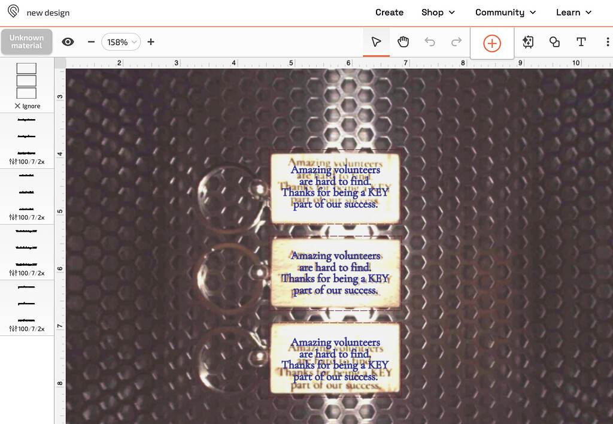Zoom out with the minus button

pos(91,42)
